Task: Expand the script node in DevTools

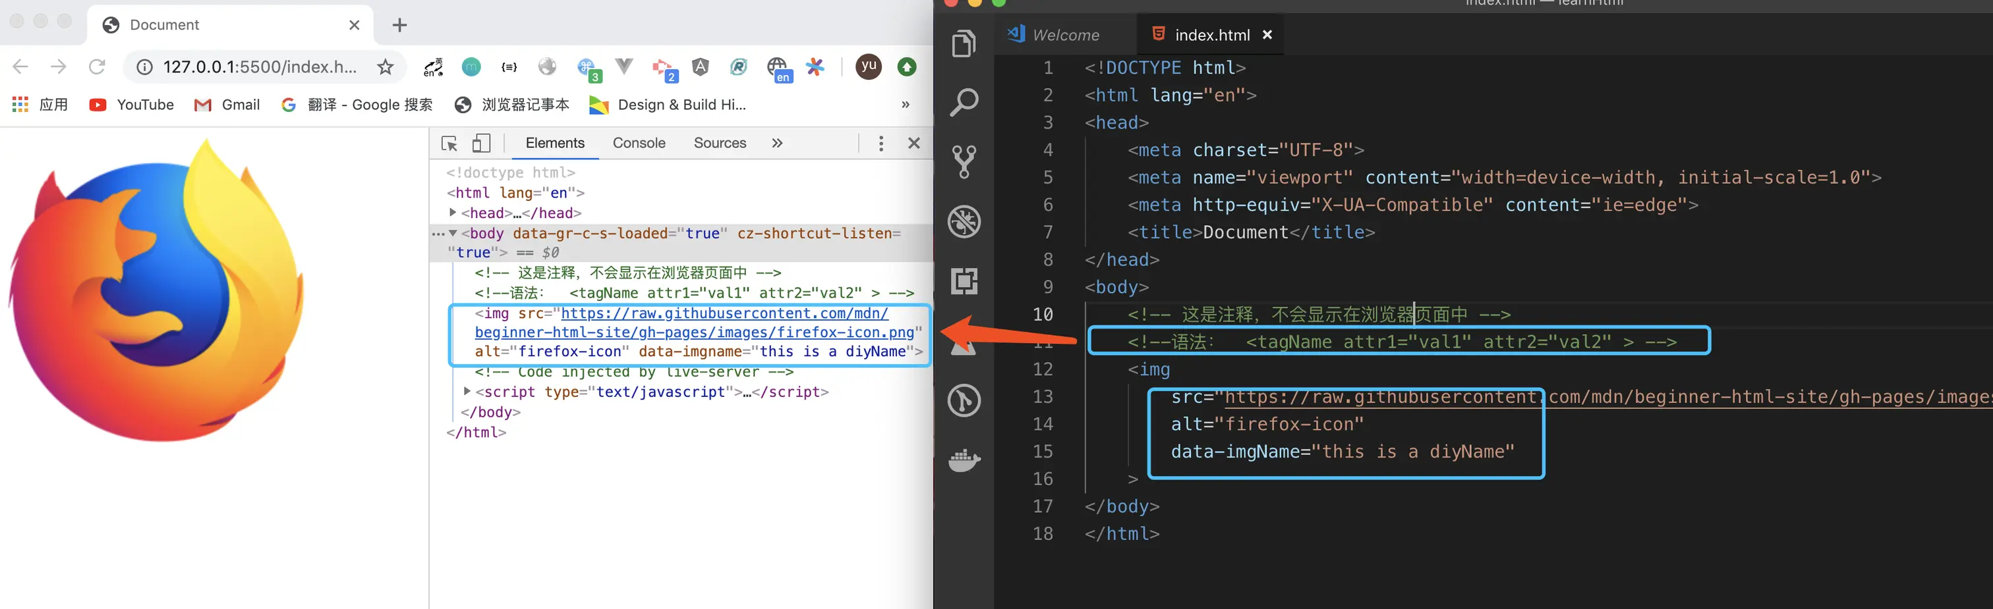Action: (467, 392)
